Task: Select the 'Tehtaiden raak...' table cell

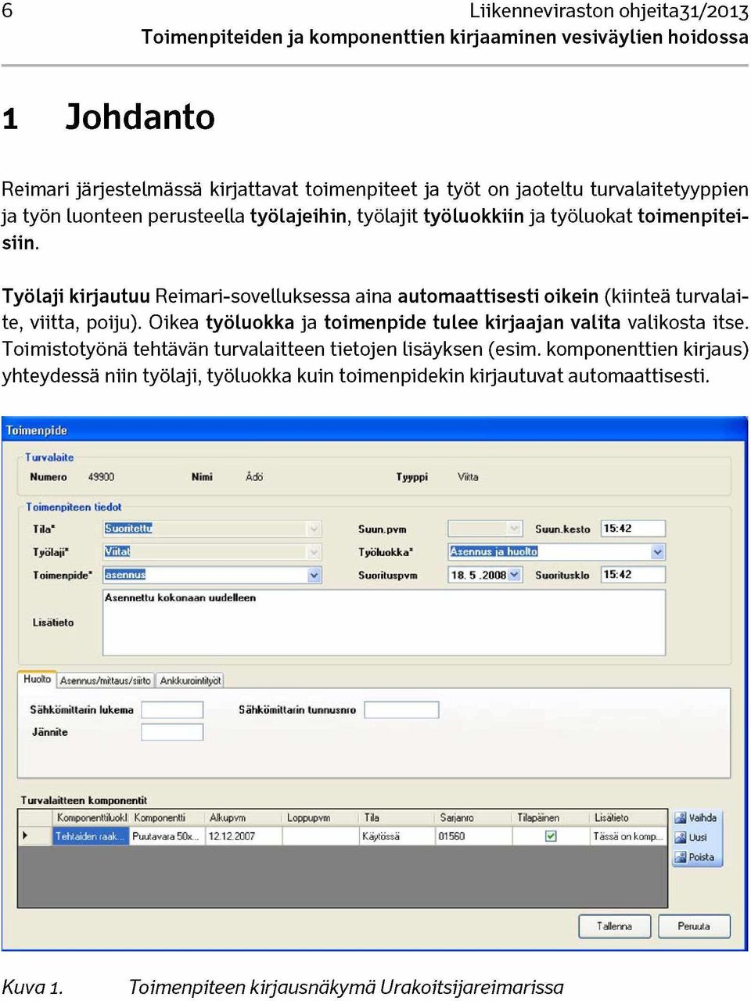Action: click(91, 836)
